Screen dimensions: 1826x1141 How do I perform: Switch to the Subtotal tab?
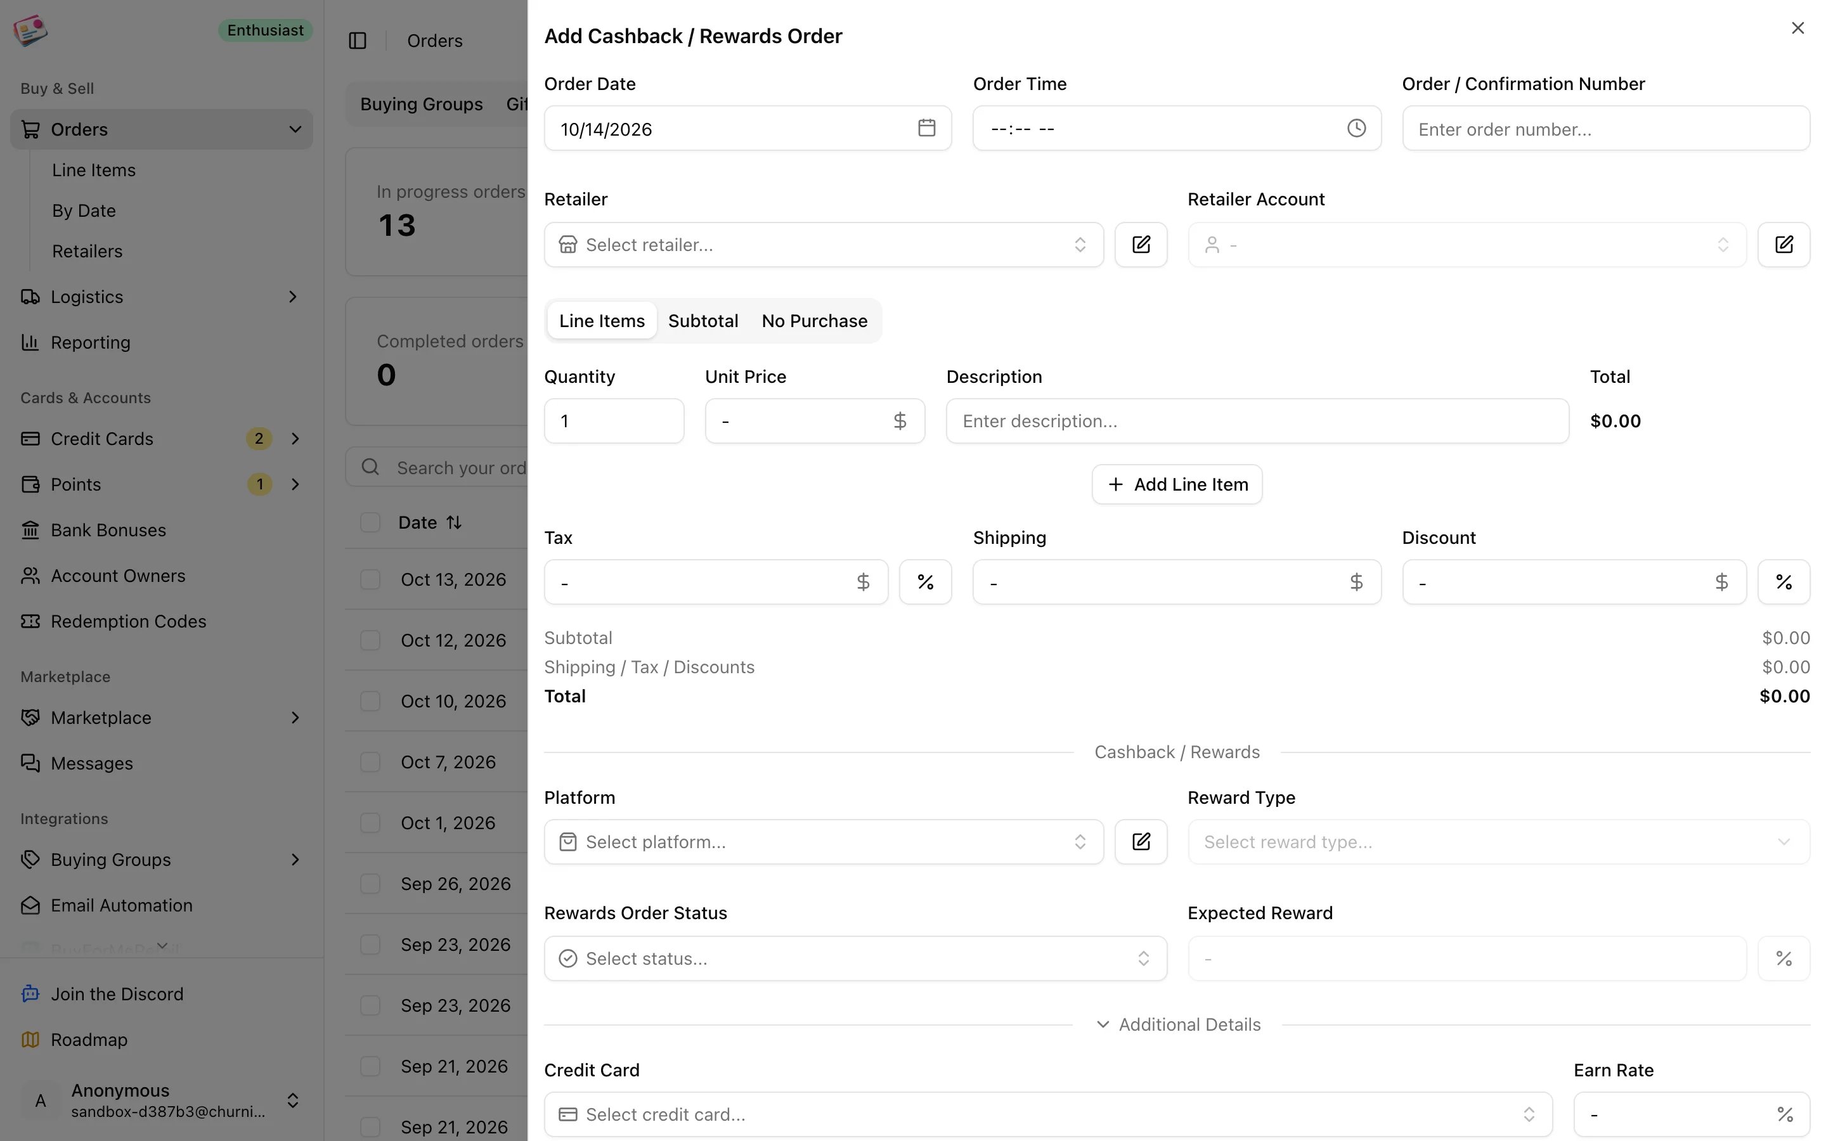click(703, 321)
